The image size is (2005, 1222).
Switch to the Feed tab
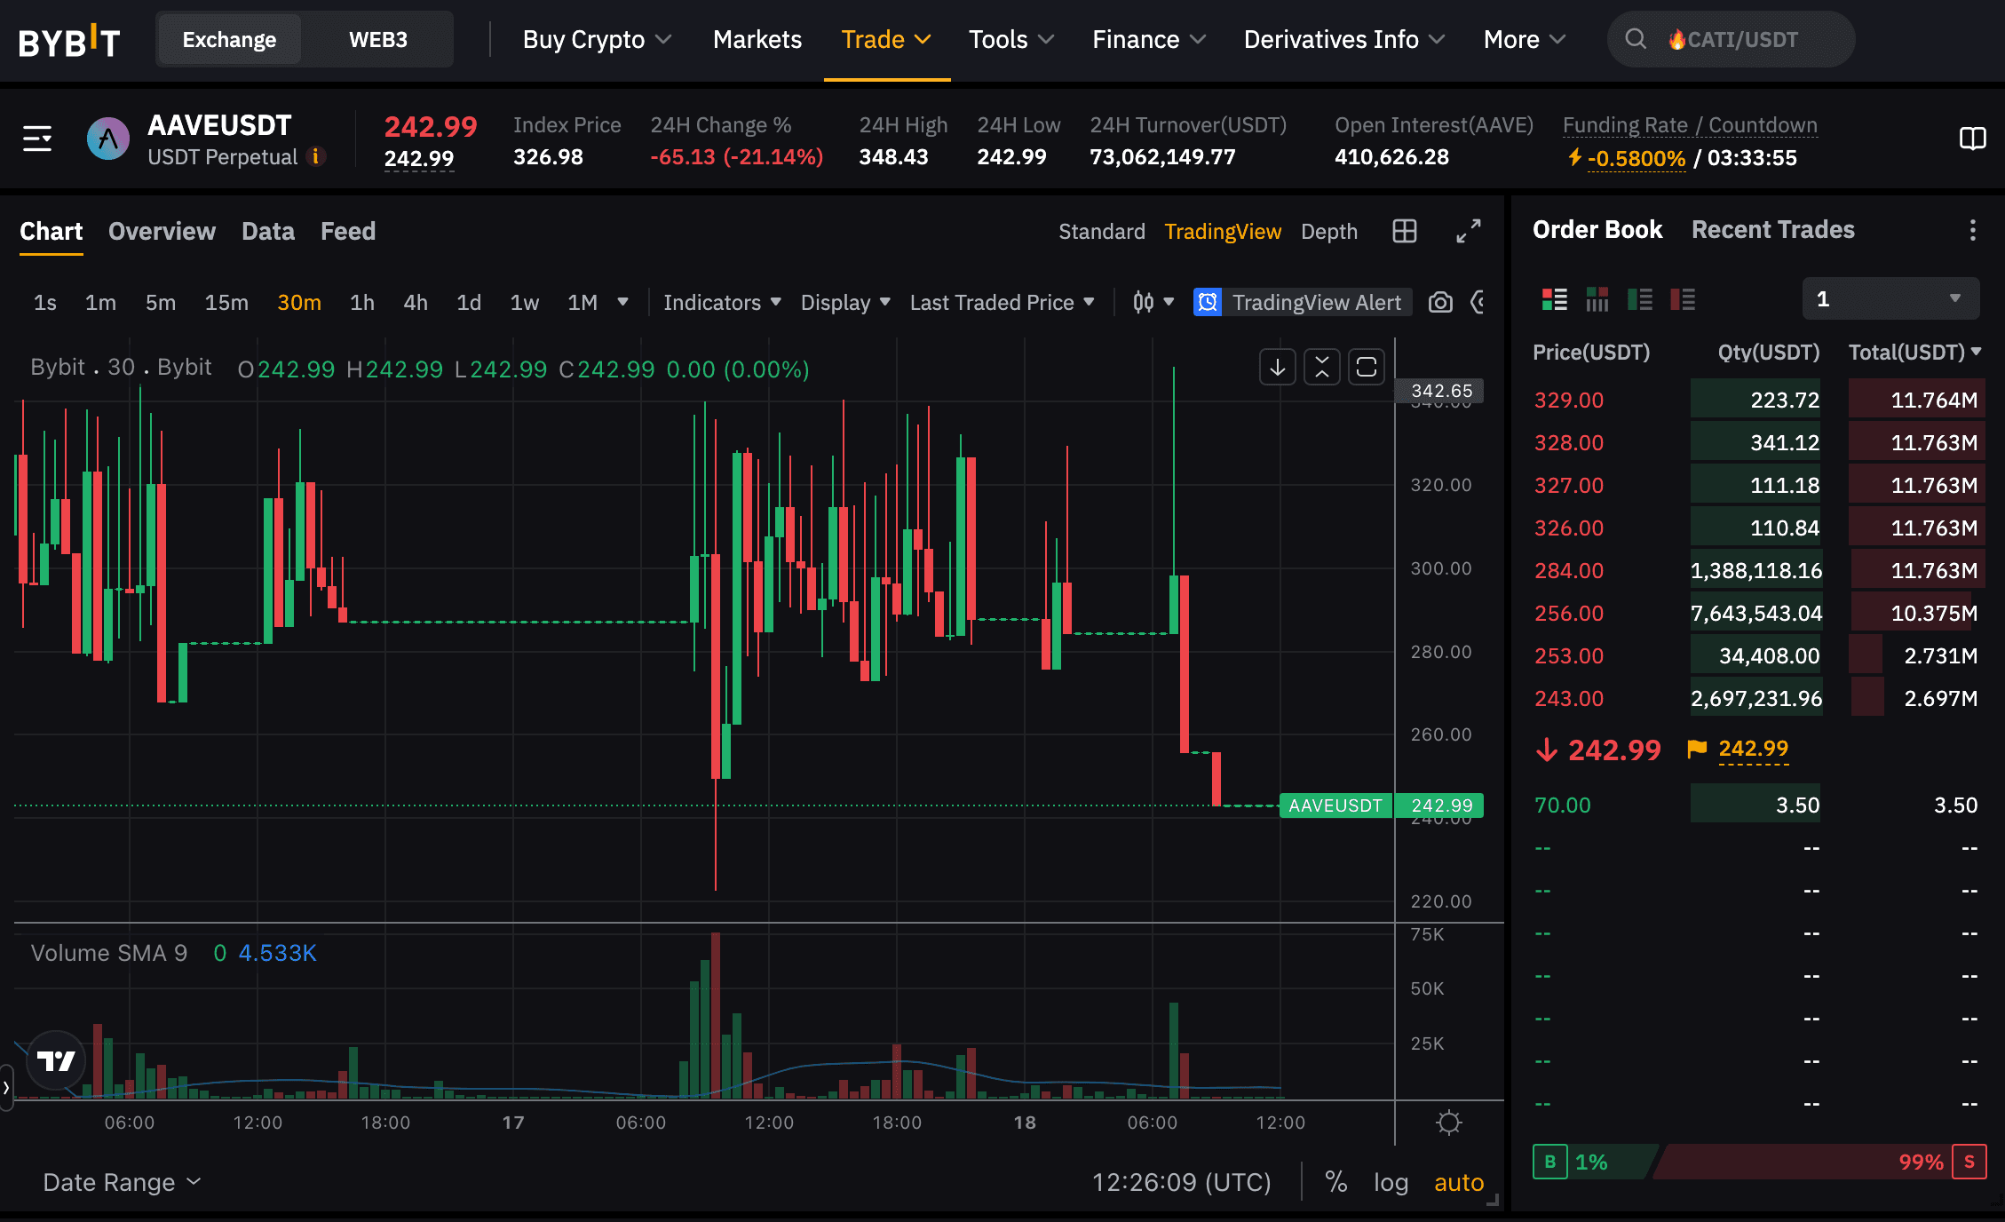348,231
